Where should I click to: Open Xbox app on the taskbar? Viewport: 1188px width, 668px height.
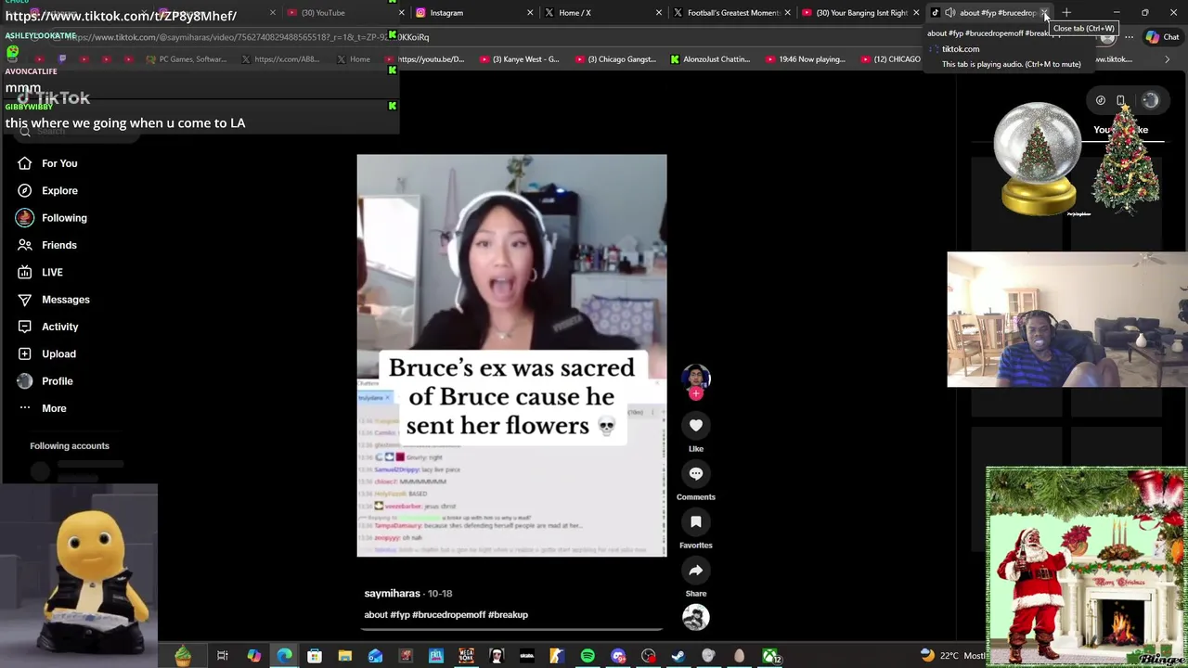770,656
